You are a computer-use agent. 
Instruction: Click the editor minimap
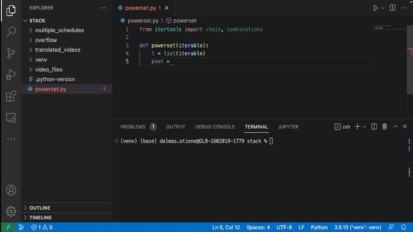point(390,27)
